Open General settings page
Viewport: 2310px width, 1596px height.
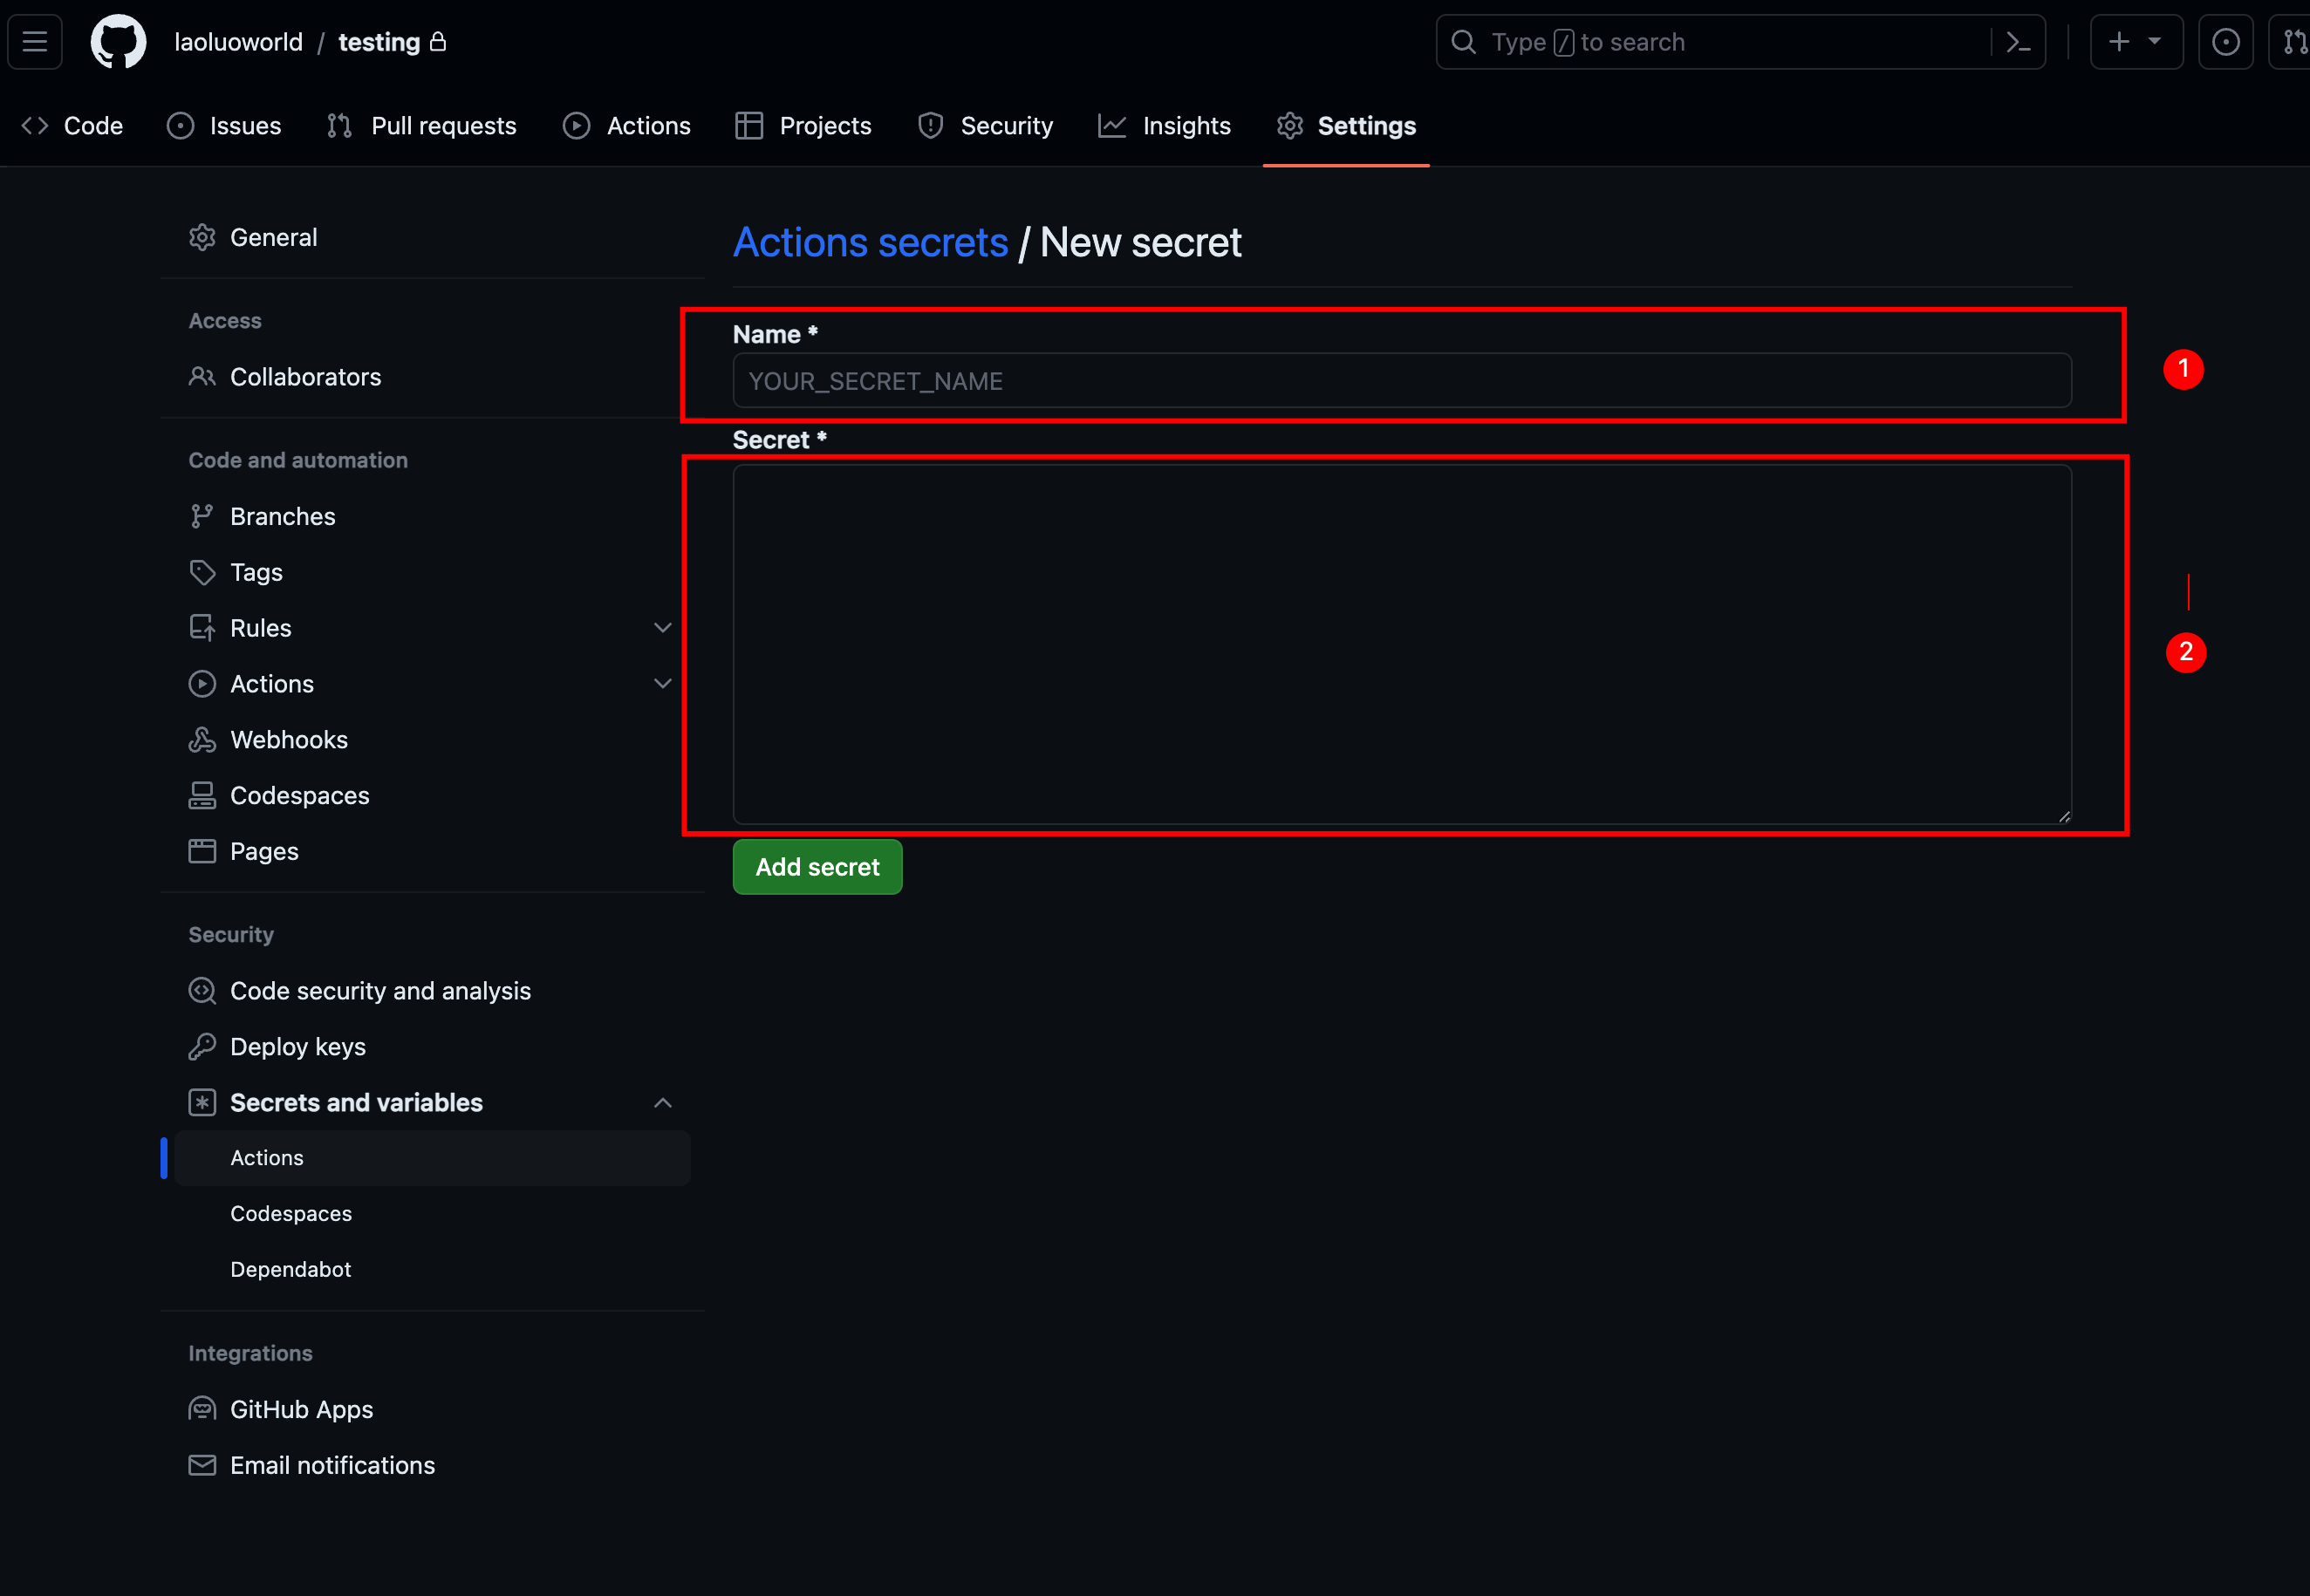pyautogui.click(x=272, y=235)
